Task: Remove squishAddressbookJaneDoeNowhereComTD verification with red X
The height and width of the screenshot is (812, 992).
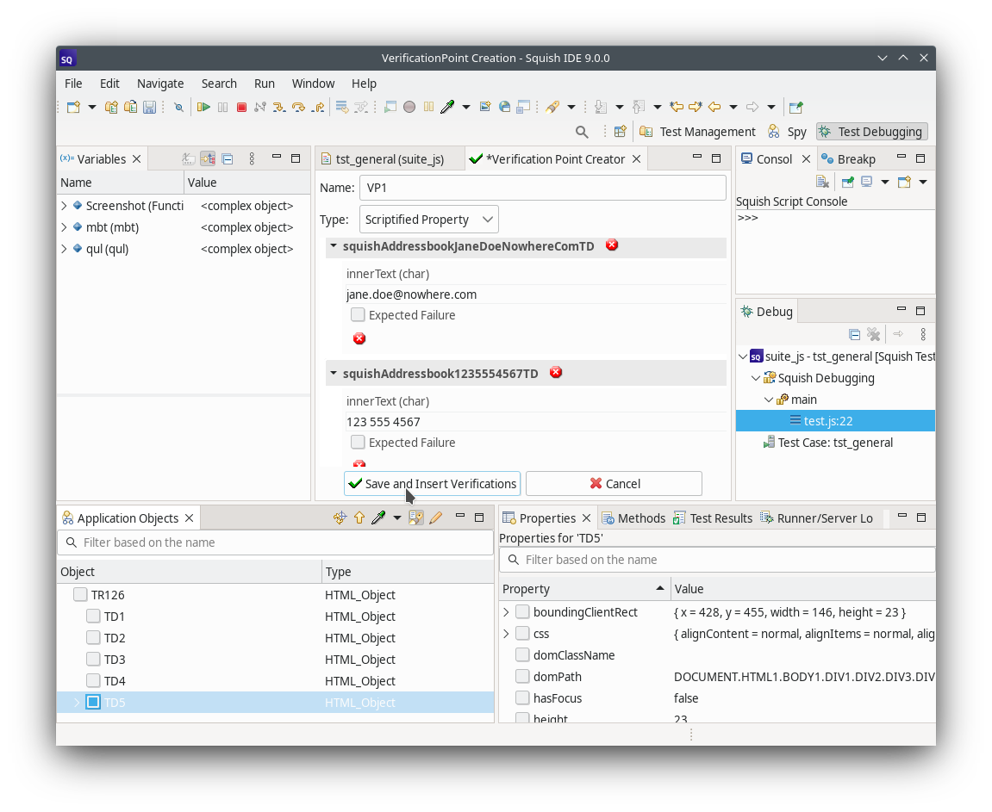Action: pos(612,245)
